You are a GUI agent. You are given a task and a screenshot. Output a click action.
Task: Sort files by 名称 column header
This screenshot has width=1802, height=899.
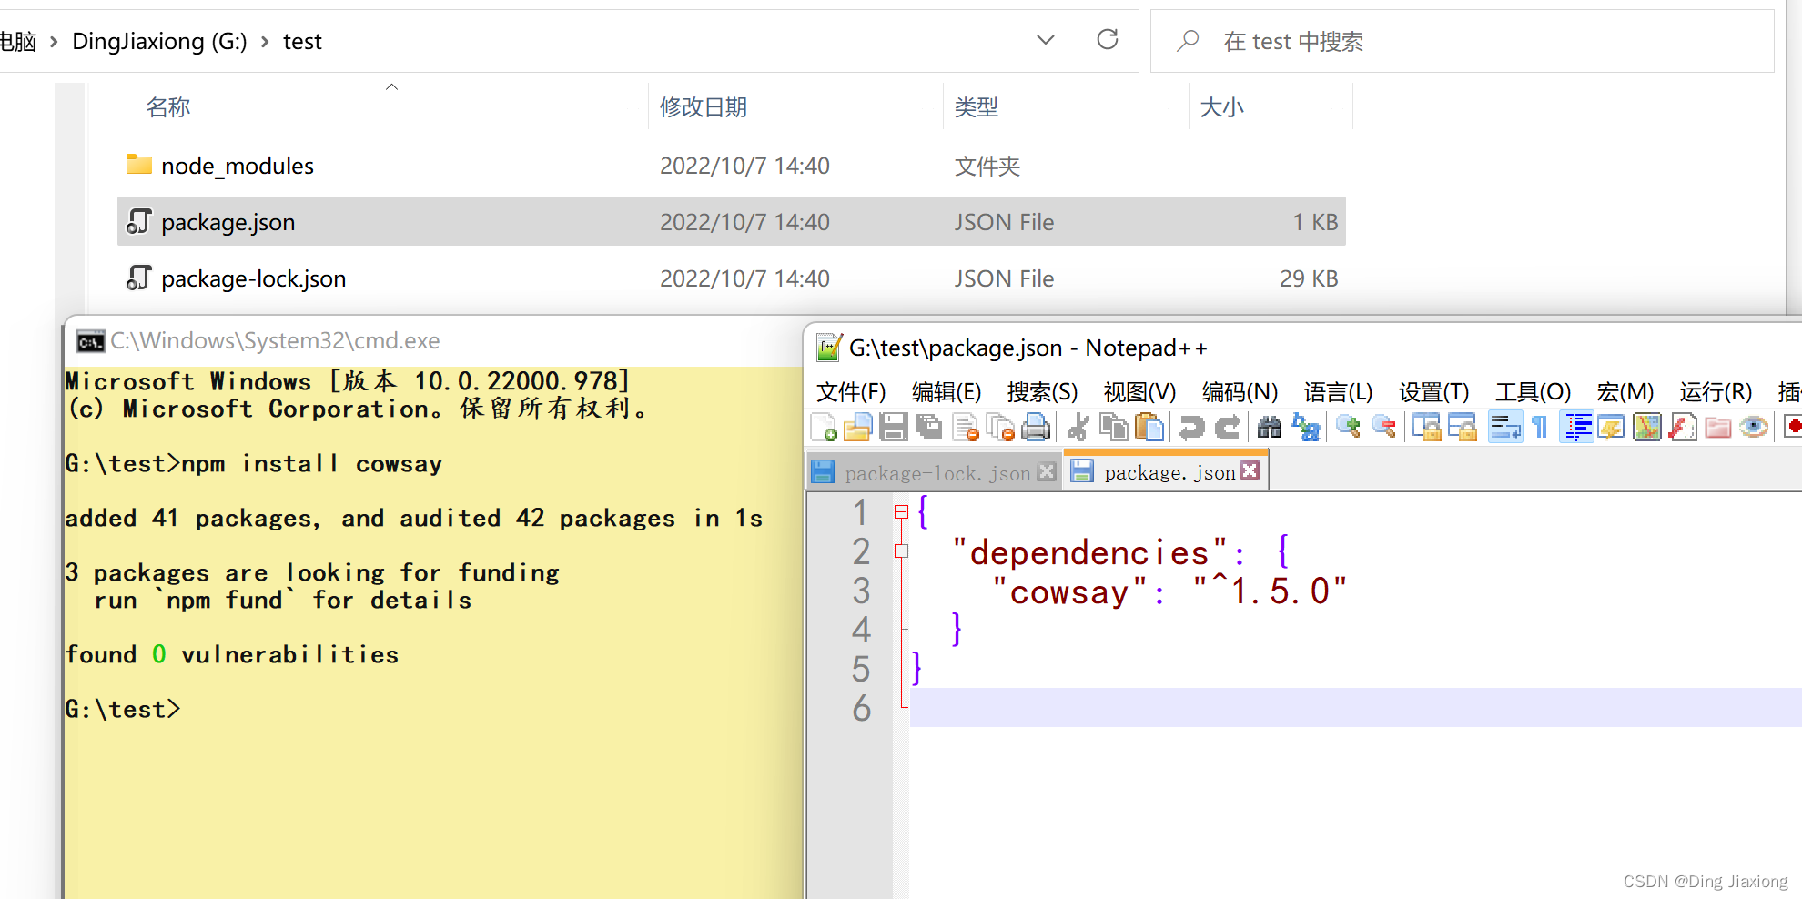coord(168,107)
